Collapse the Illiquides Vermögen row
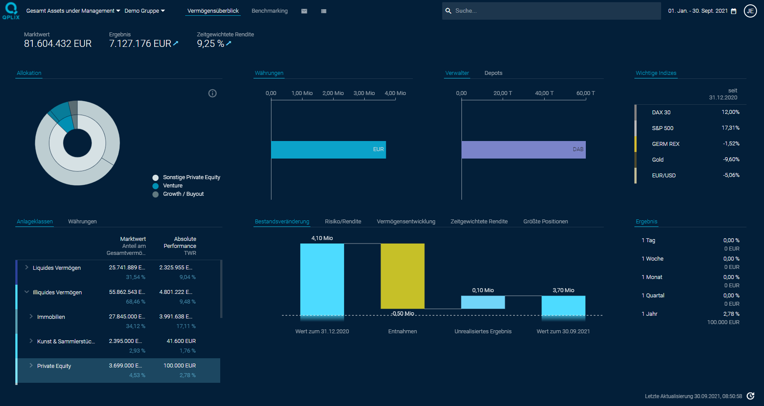This screenshot has height=406, width=764. click(27, 292)
